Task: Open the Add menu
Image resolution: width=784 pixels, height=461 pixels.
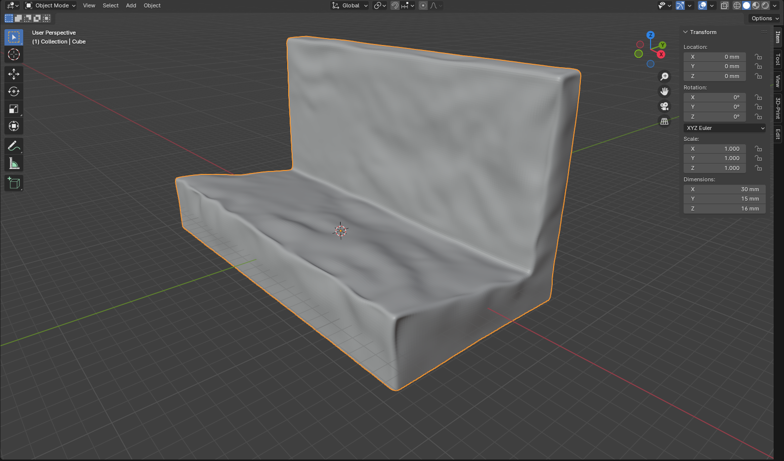Action: 131,5
